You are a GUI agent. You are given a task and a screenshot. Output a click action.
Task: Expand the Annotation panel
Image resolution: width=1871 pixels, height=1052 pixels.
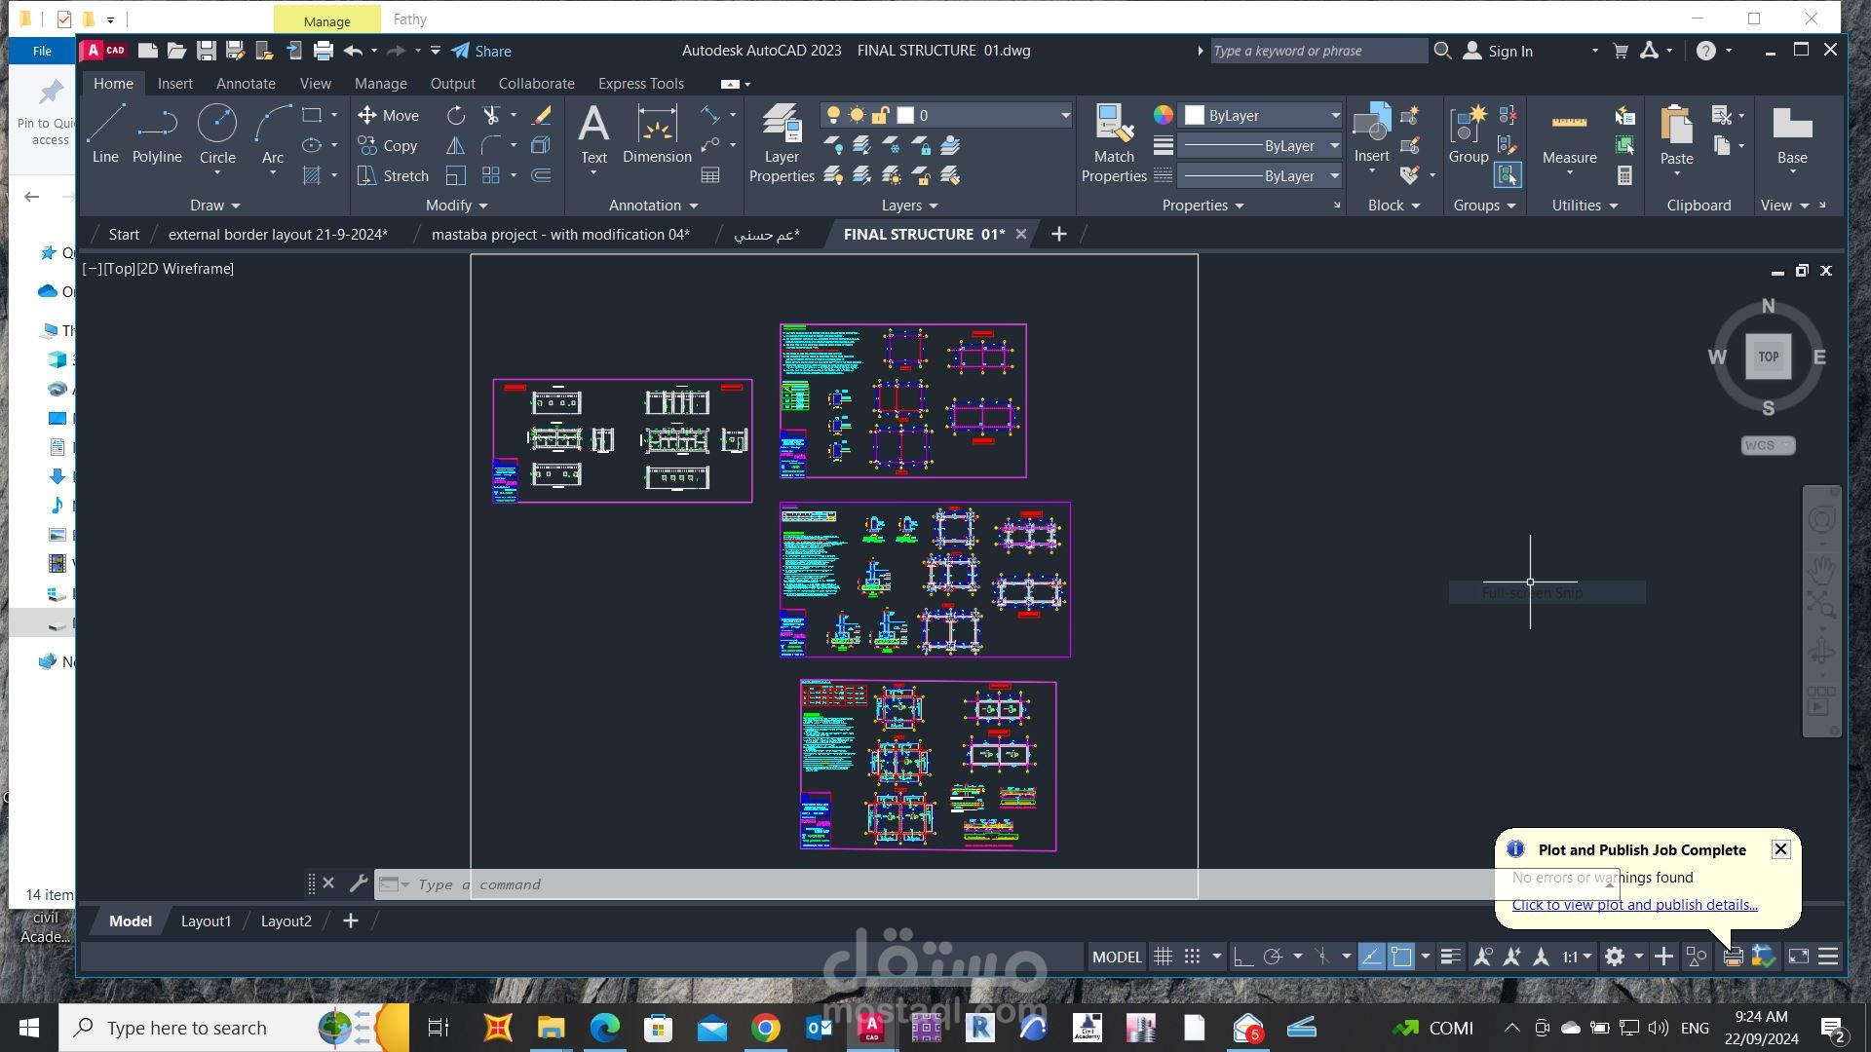[654, 205]
